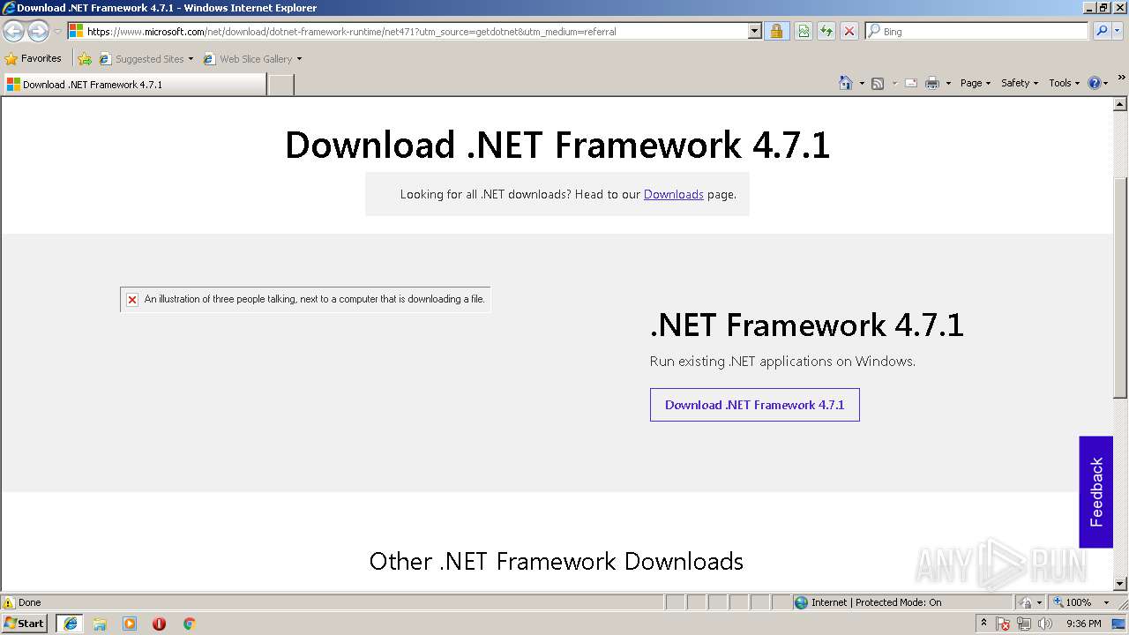
Task: Expand the address bar autocomplete dropdown
Action: click(x=754, y=31)
